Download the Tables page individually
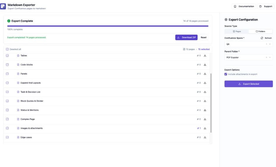 click(x=205, y=56)
